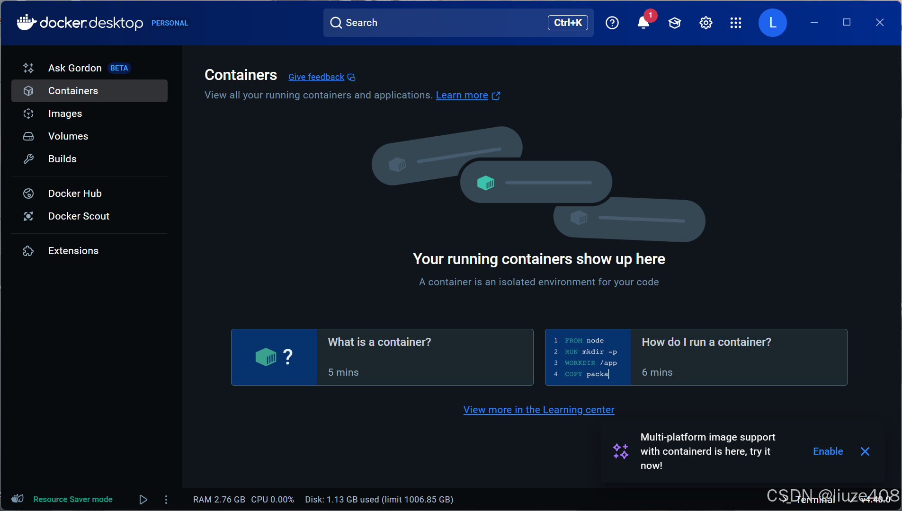Click the external link icon beside Learn more
The width and height of the screenshot is (902, 511).
point(496,96)
